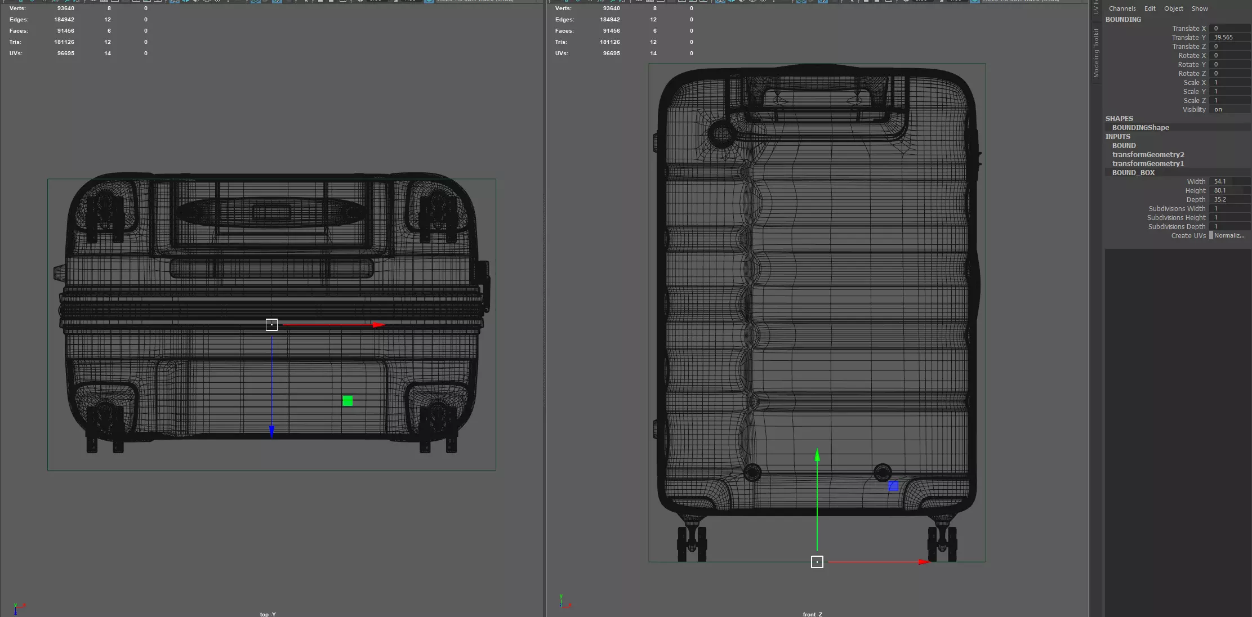Collapse the BOUND_BOX input node
This screenshot has height=617, width=1252.
tap(1133, 173)
